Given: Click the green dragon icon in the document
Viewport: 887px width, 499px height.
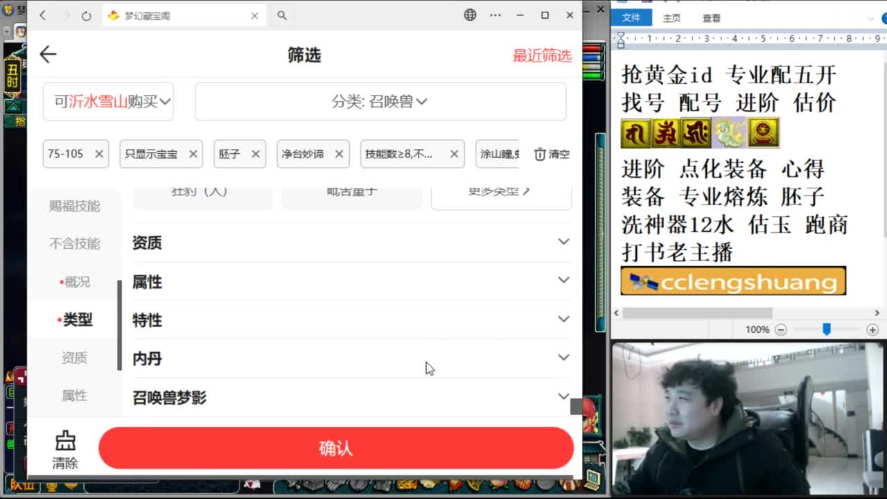Looking at the screenshot, I should coord(729,132).
